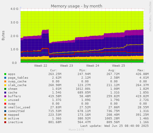
Task: Click the cache dark blue legend swatch
Action: pyautogui.click(x=5, y=93)
